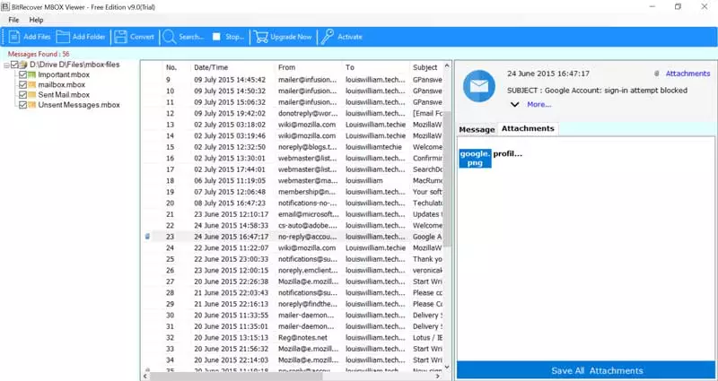The image size is (718, 381).
Task: Click the Add Folder toolbar icon
Action: click(x=63, y=37)
